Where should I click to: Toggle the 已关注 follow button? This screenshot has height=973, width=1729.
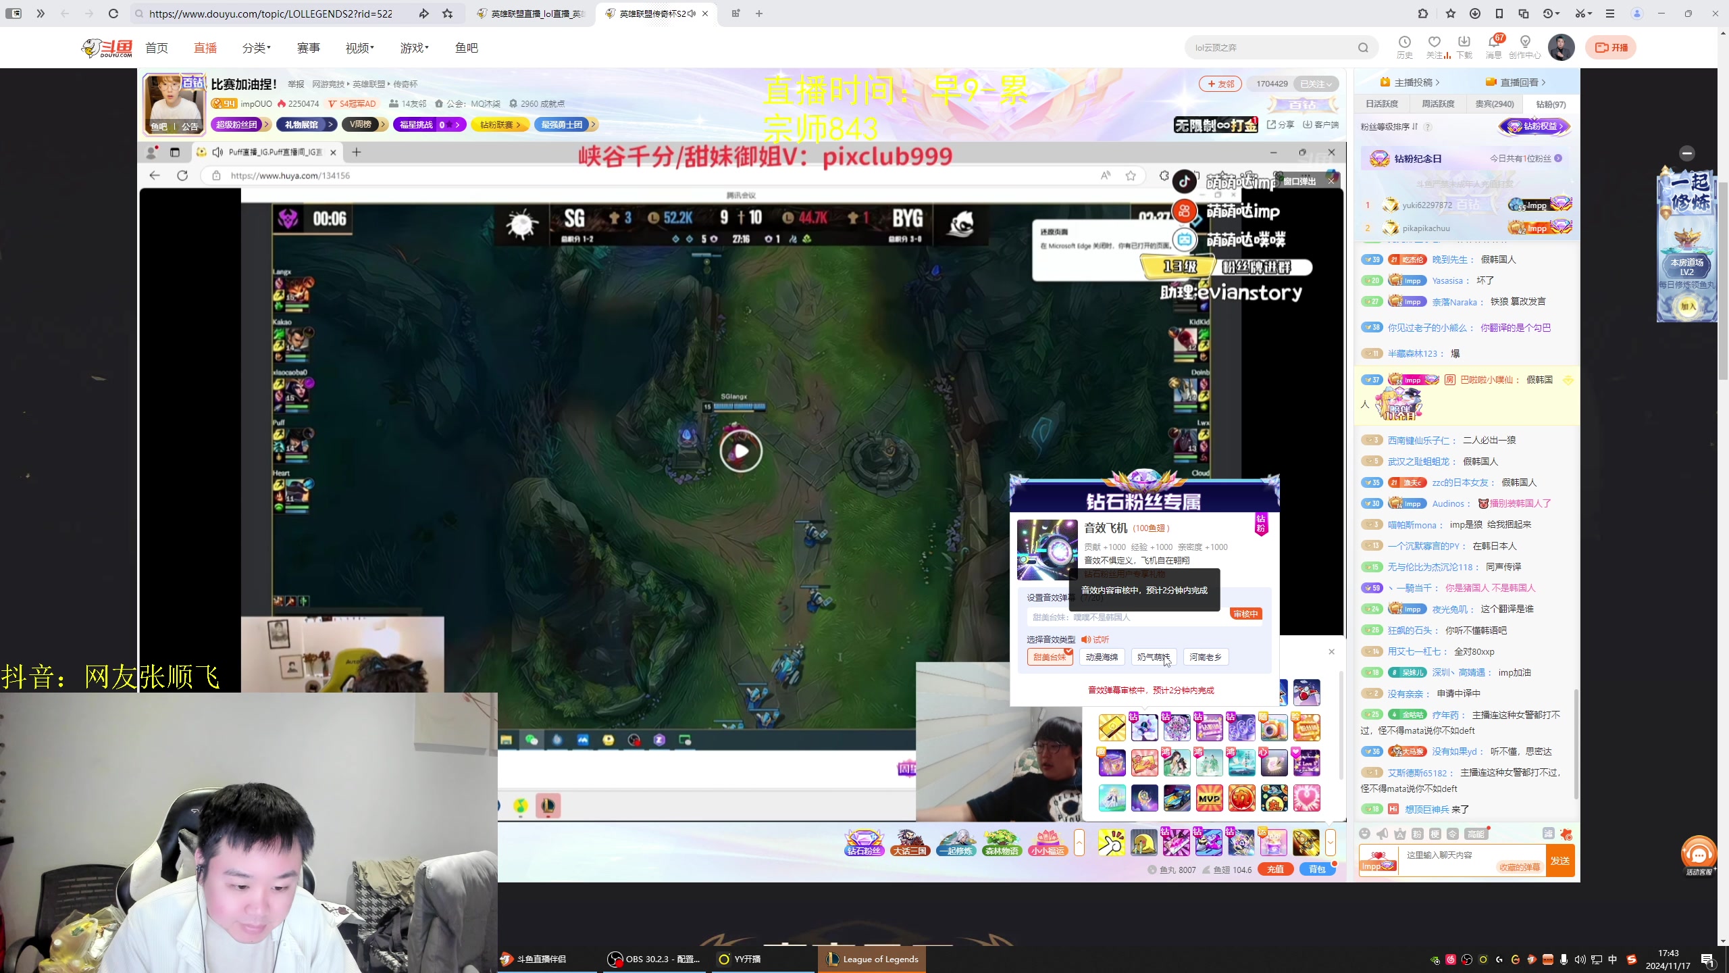1316,84
